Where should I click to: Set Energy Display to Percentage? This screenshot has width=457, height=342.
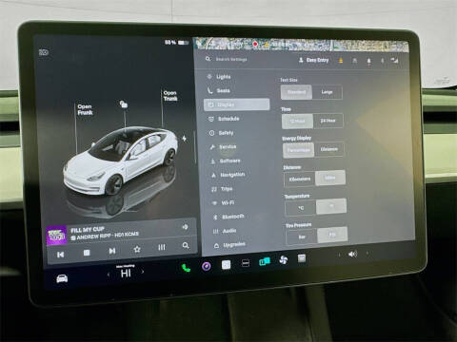click(x=299, y=150)
